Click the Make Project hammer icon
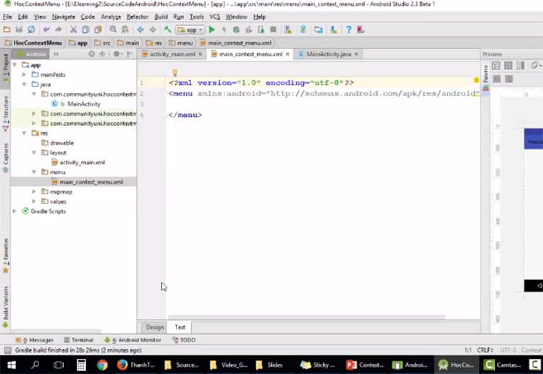 click(167, 30)
